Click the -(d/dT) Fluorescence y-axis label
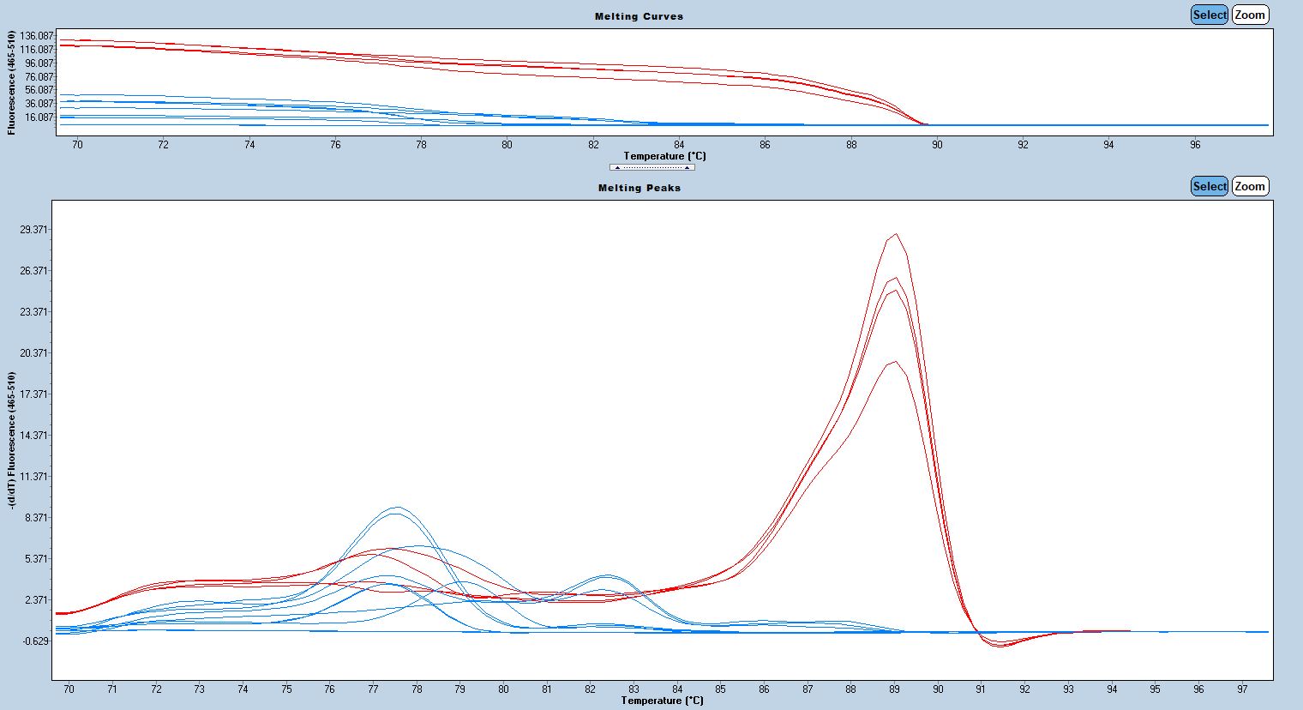This screenshot has width=1303, height=710. 12,441
